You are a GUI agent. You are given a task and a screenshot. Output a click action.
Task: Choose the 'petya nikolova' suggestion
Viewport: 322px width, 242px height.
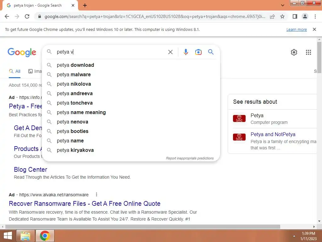point(131,84)
